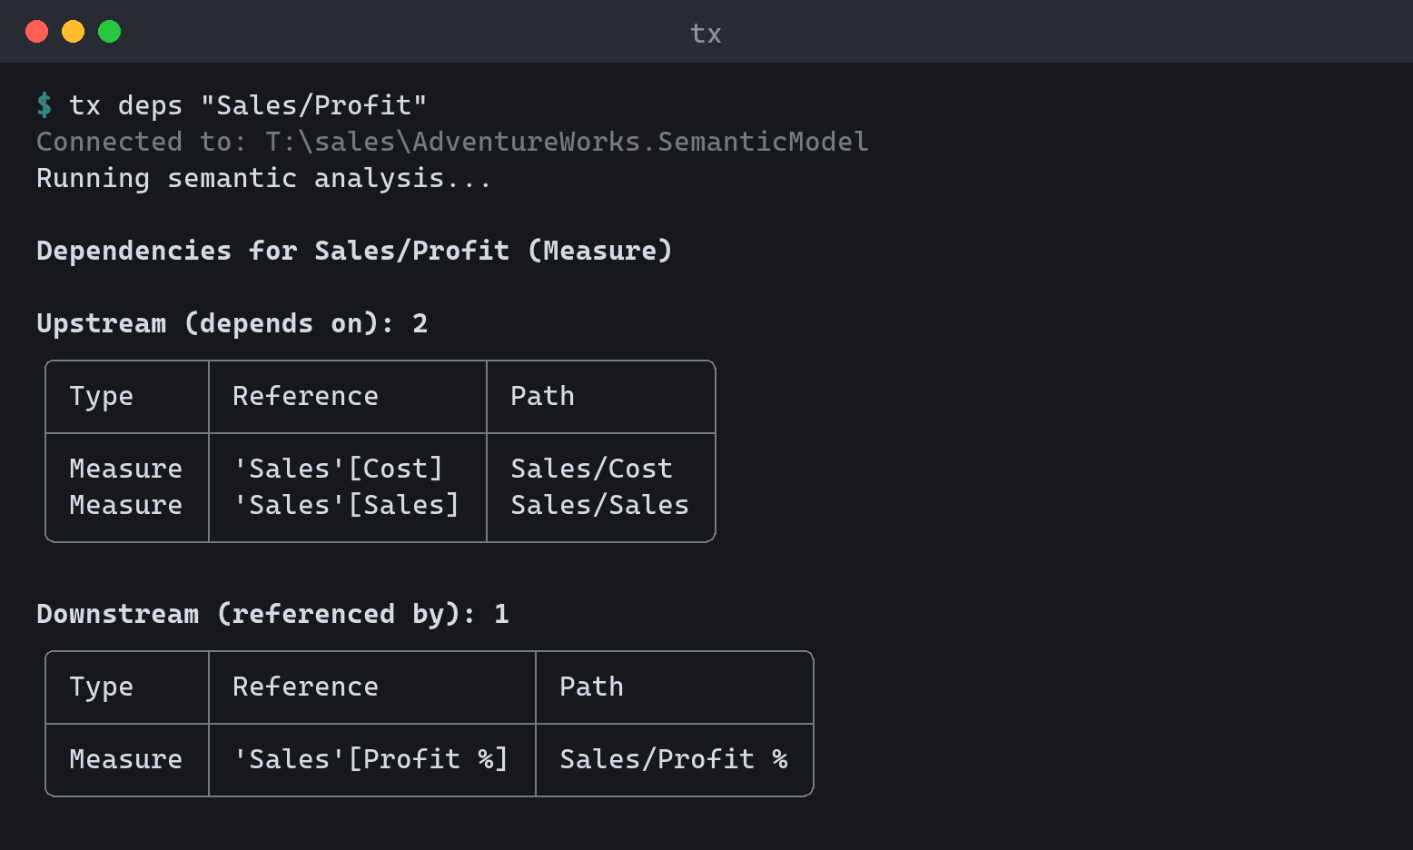Click the Sales/Sales path cell
This screenshot has width=1413, height=850.
599,505
